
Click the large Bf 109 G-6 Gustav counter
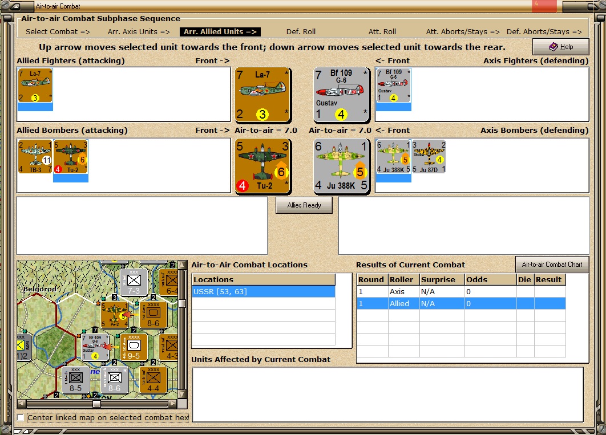coord(341,94)
